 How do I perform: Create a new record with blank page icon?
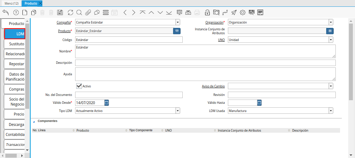(x=25, y=12)
